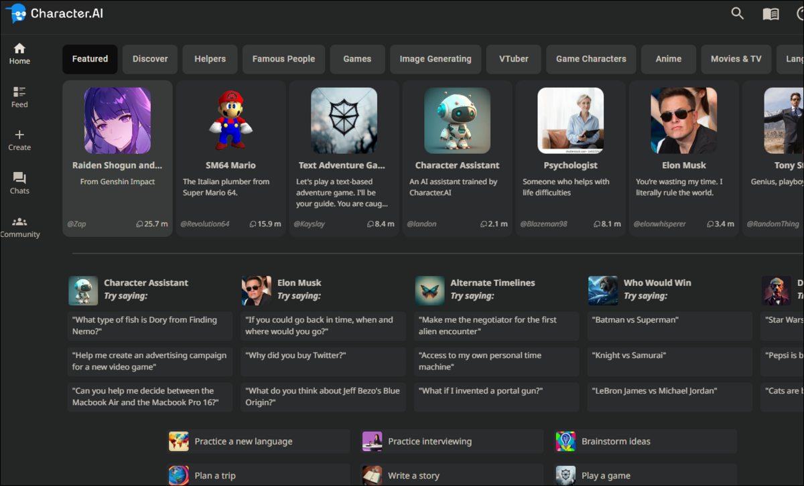Screen dimensions: 804x486
Task: Choose the advertising campaign prompt
Action: pos(150,361)
